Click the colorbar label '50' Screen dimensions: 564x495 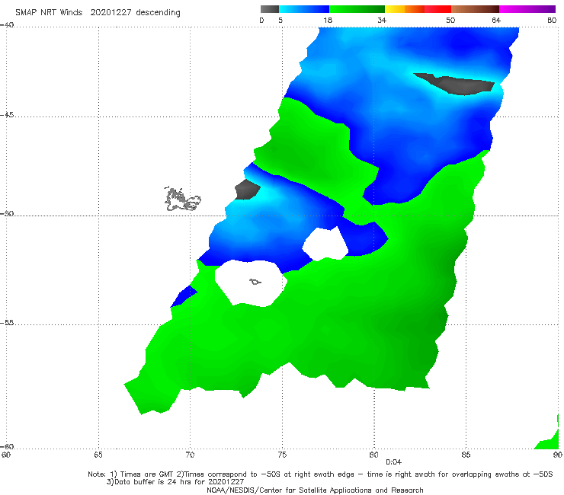450,21
